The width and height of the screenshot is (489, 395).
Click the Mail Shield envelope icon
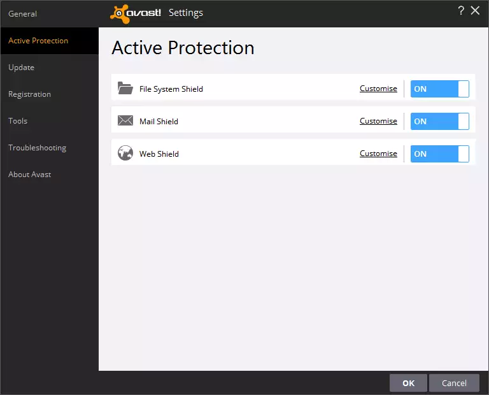125,121
